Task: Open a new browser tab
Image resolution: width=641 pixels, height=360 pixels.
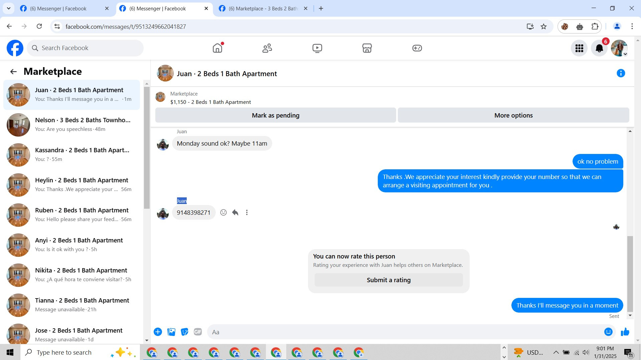Action: (321, 8)
